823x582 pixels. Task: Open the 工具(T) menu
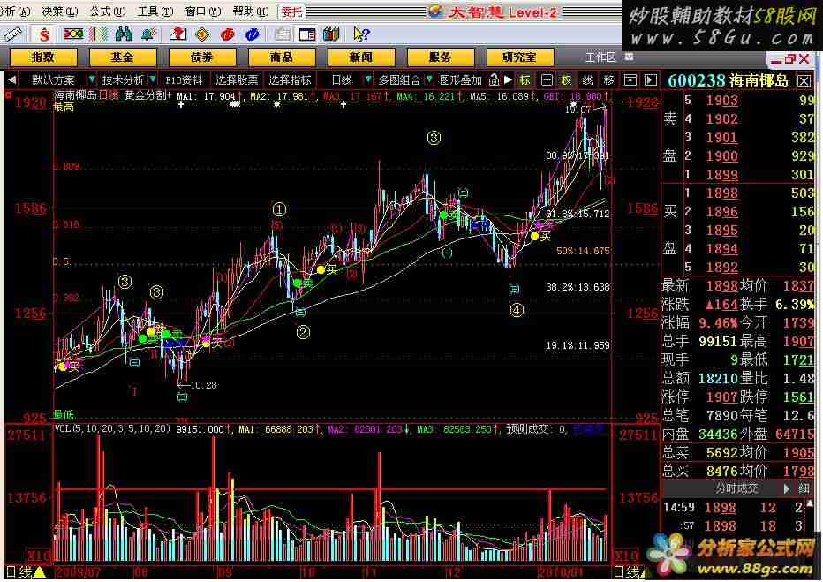(155, 11)
